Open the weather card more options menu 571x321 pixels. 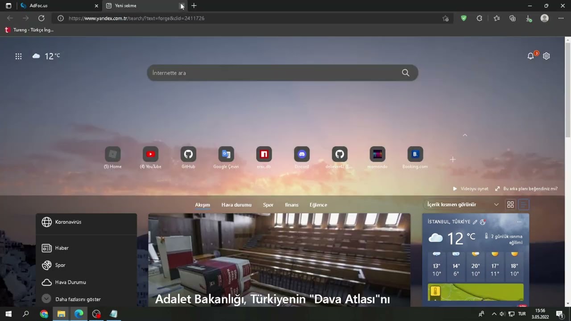[x=519, y=222]
